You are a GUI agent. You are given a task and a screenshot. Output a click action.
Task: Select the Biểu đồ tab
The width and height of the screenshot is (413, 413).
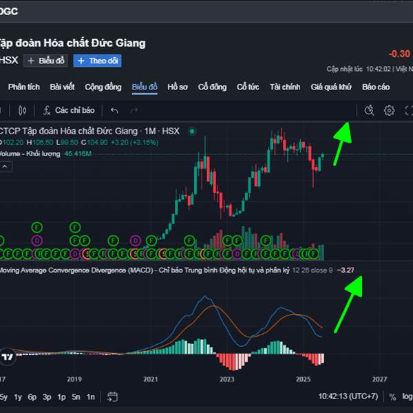click(145, 87)
